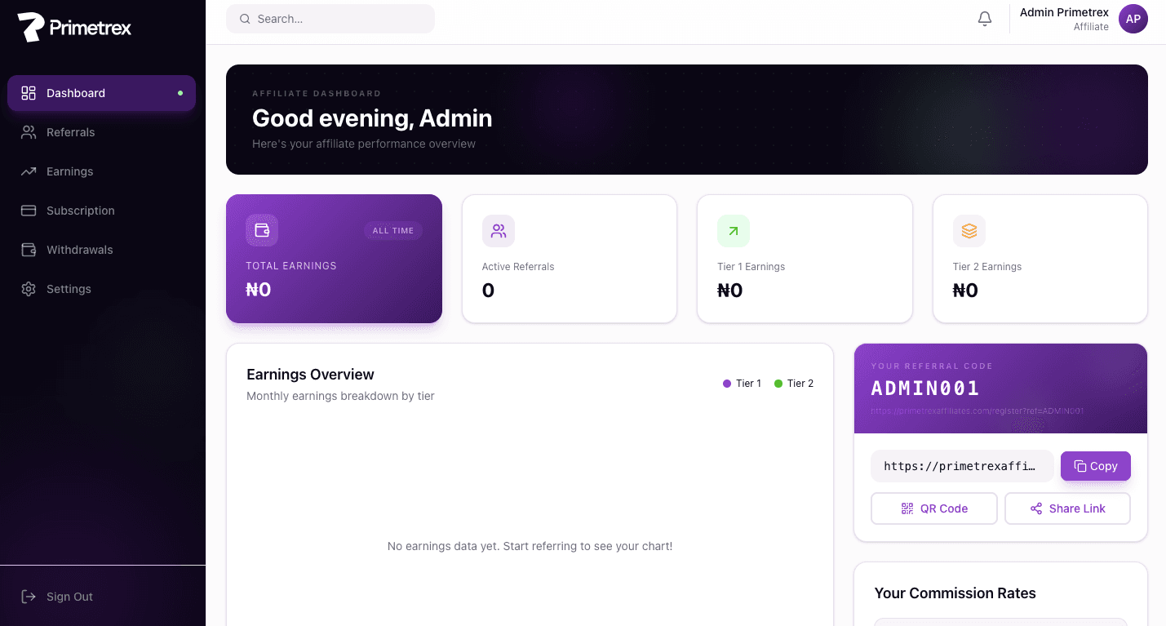Select the Dashboard sidebar item

tap(76, 93)
